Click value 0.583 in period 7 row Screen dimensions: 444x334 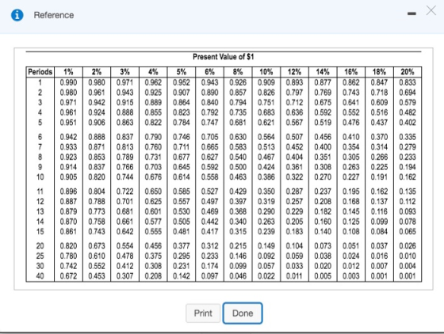(x=238, y=147)
